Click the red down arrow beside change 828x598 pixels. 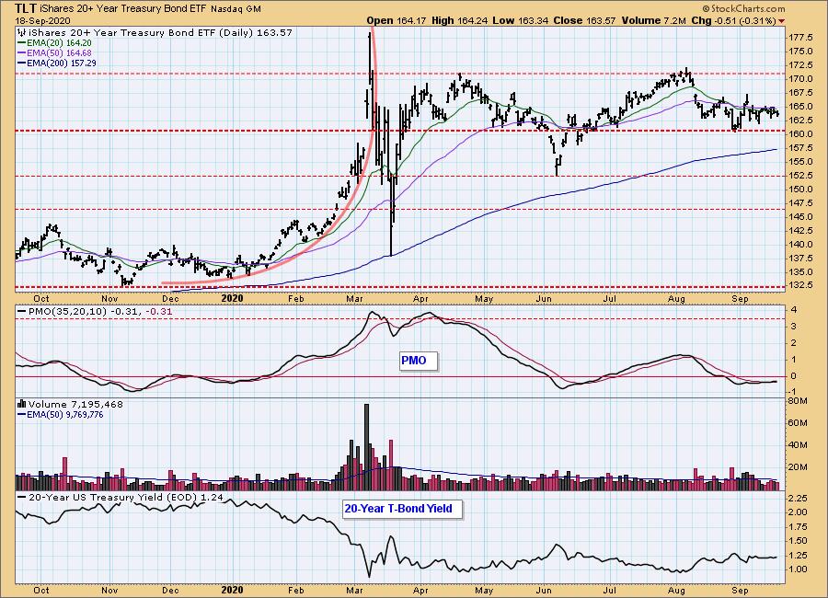point(781,21)
